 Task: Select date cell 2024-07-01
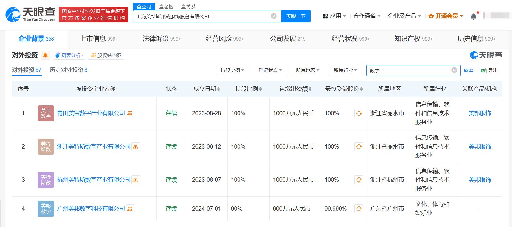207,209
